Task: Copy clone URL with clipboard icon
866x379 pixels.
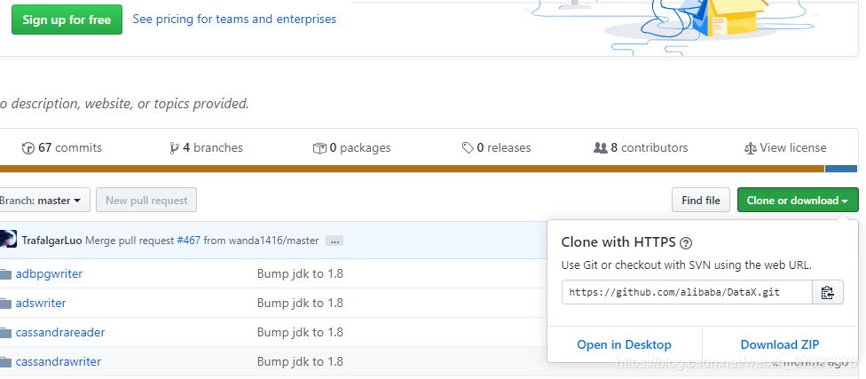Action: 827,292
